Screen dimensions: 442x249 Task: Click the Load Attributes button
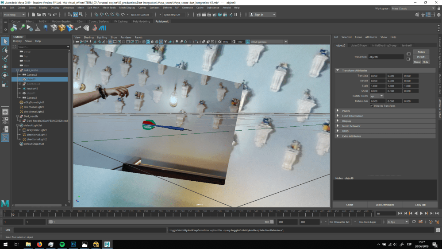[385, 205]
